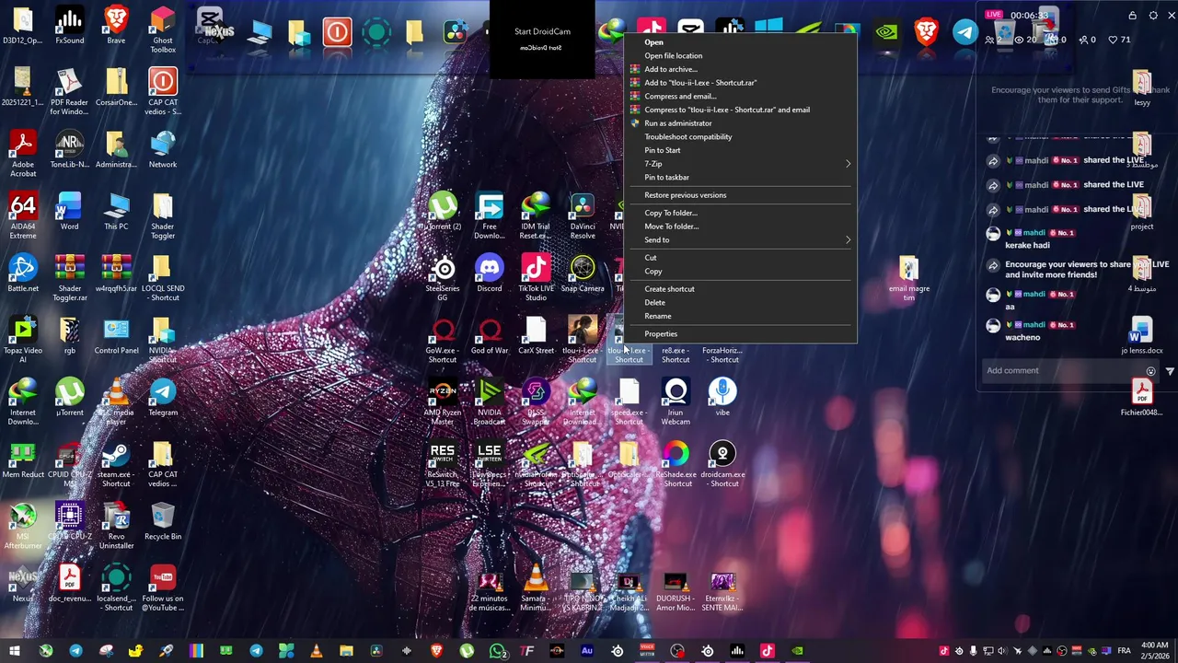Select the Follow us on YouTube icon

pos(163,587)
